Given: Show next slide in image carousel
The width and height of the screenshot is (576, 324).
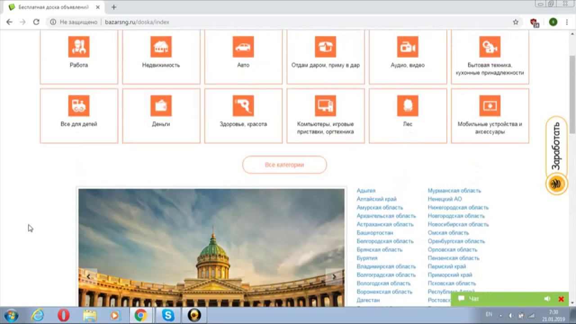Looking at the screenshot, I should (334, 276).
